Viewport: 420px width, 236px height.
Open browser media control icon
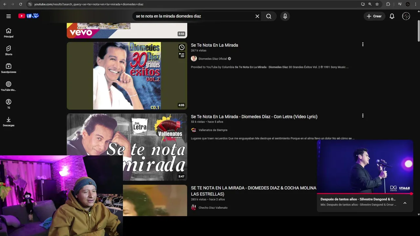pos(400,4)
